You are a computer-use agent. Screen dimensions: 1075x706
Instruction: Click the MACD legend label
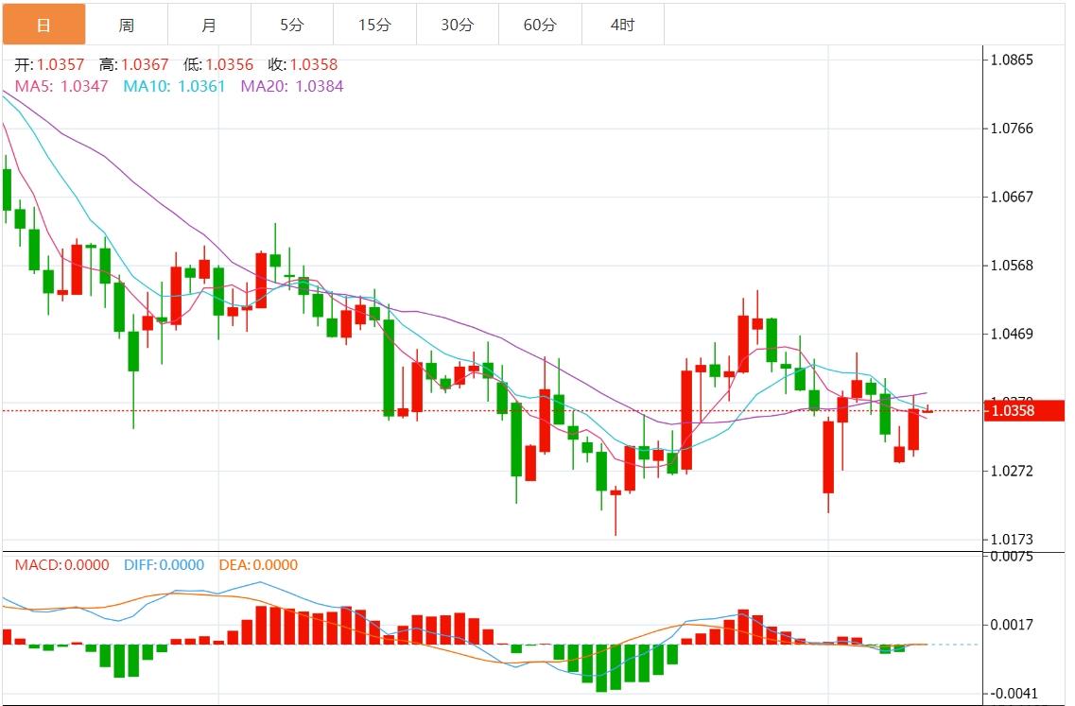pos(61,565)
